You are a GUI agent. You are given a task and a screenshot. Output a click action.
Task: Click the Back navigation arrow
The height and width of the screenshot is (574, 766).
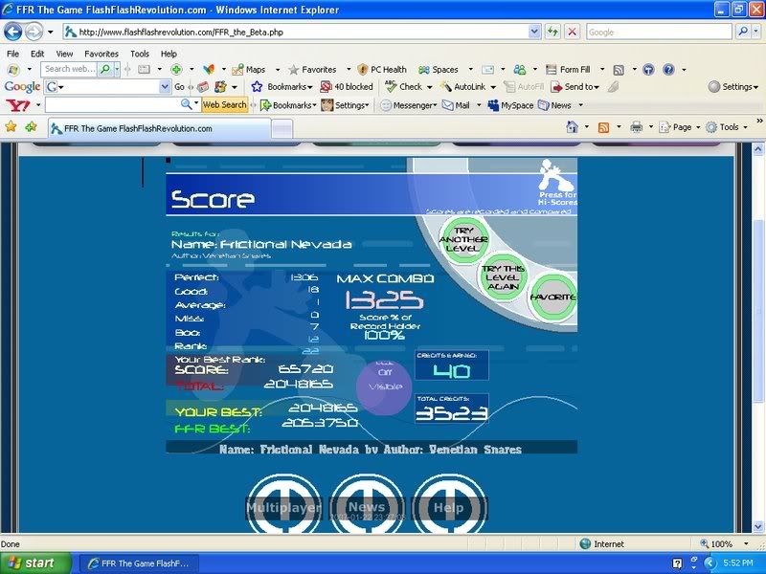(16, 32)
